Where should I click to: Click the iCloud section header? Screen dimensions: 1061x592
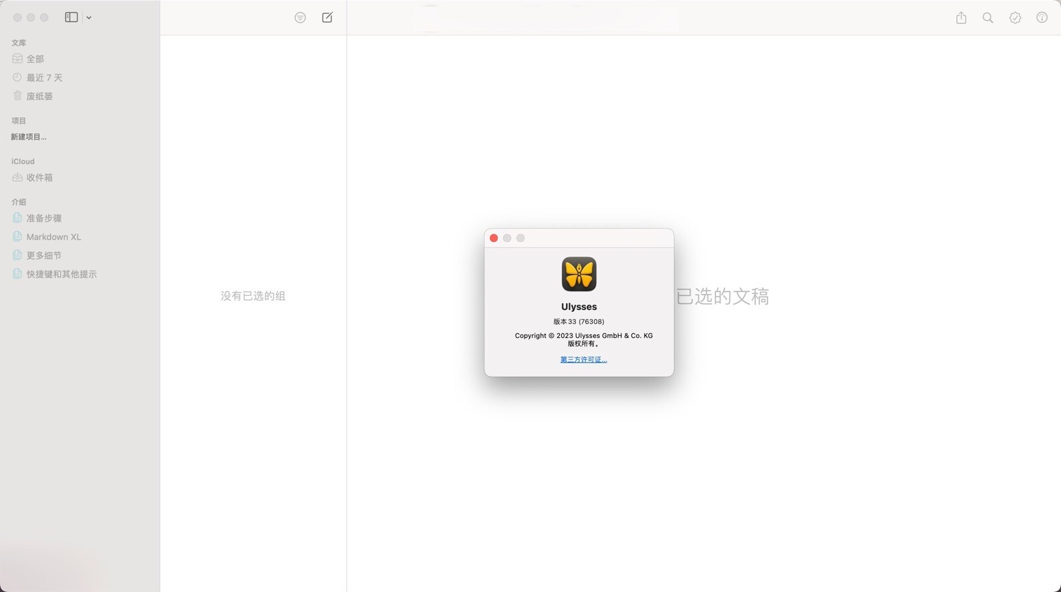click(23, 161)
